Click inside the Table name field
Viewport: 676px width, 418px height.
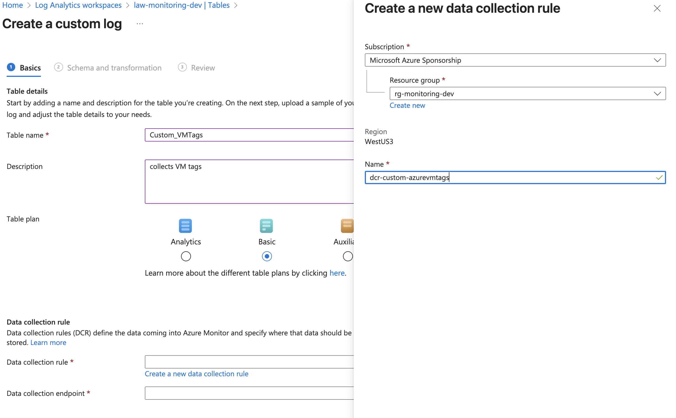(249, 135)
